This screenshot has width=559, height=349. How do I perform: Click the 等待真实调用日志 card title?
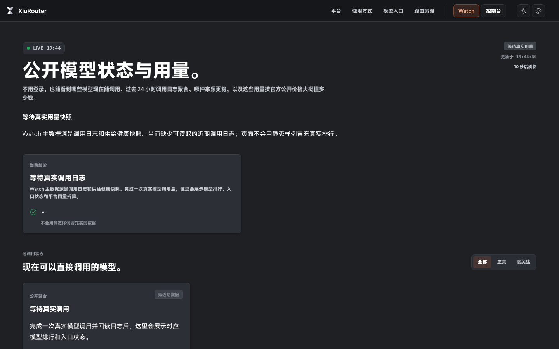click(x=57, y=178)
